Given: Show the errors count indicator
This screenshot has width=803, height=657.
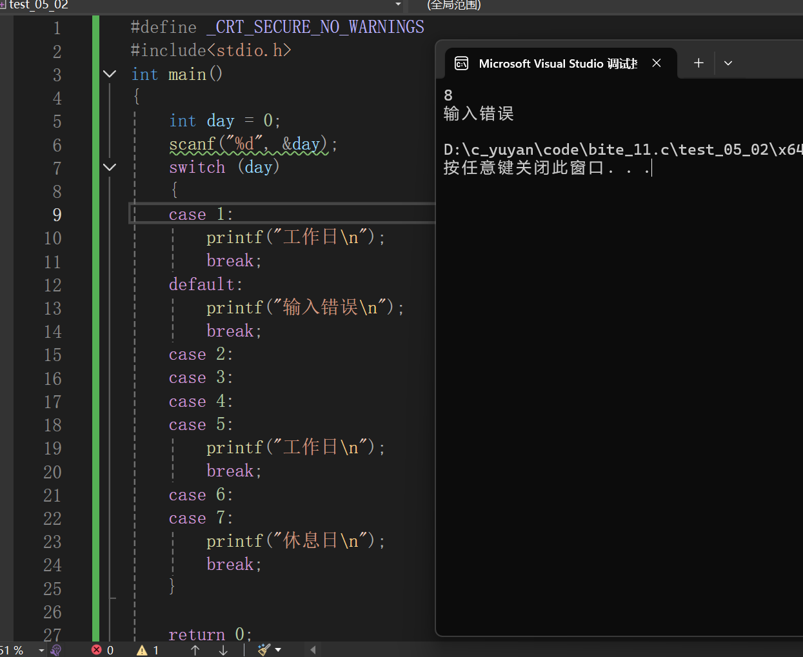Looking at the screenshot, I should (x=103, y=650).
